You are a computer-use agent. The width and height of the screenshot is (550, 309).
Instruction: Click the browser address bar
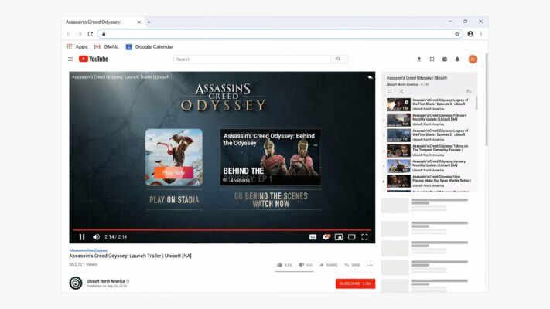pos(280,34)
